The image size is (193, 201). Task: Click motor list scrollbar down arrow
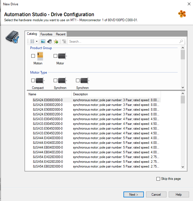(183, 167)
